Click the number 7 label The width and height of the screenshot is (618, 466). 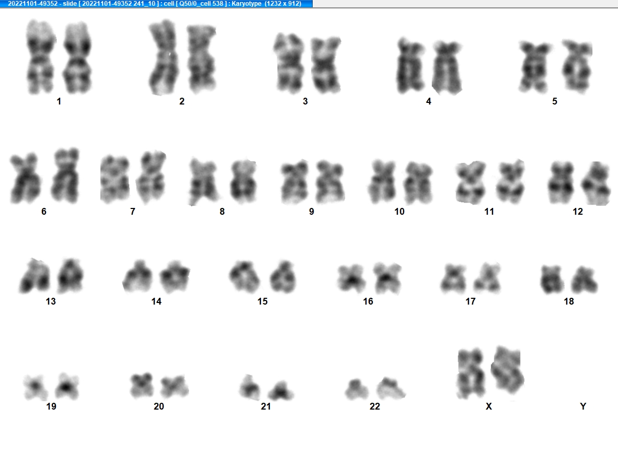click(133, 212)
